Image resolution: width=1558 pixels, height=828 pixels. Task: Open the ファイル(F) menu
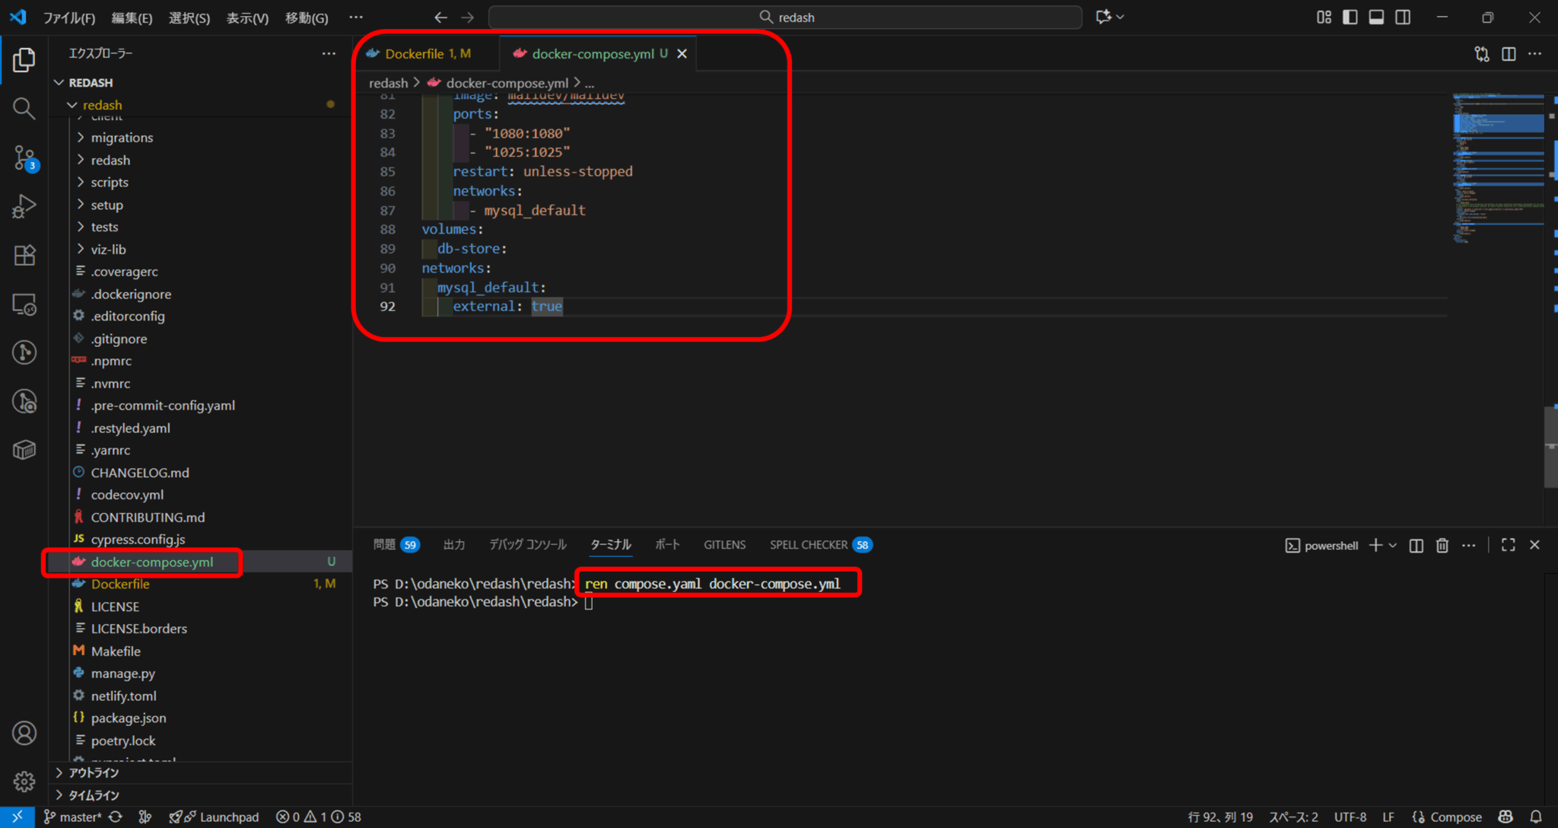pos(69,18)
